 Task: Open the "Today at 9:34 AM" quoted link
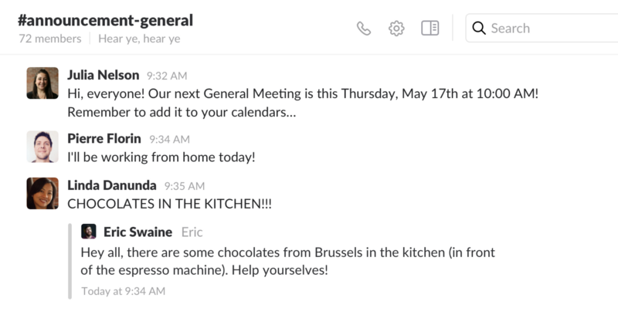coord(124,291)
